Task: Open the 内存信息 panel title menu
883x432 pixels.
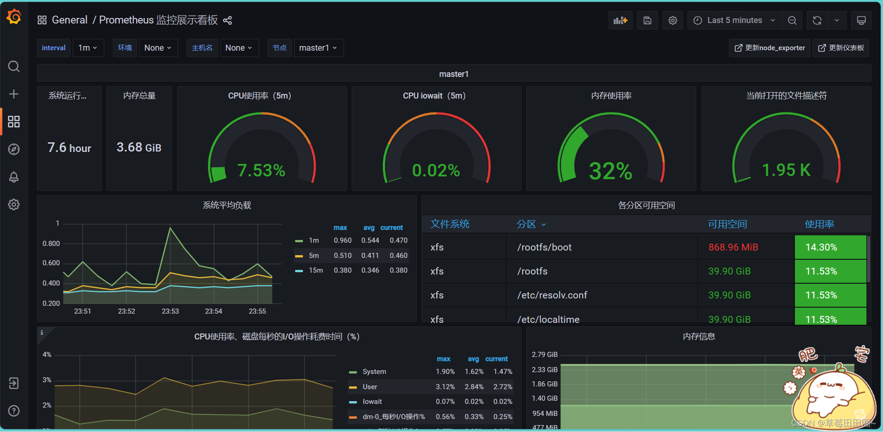Action: (699, 337)
